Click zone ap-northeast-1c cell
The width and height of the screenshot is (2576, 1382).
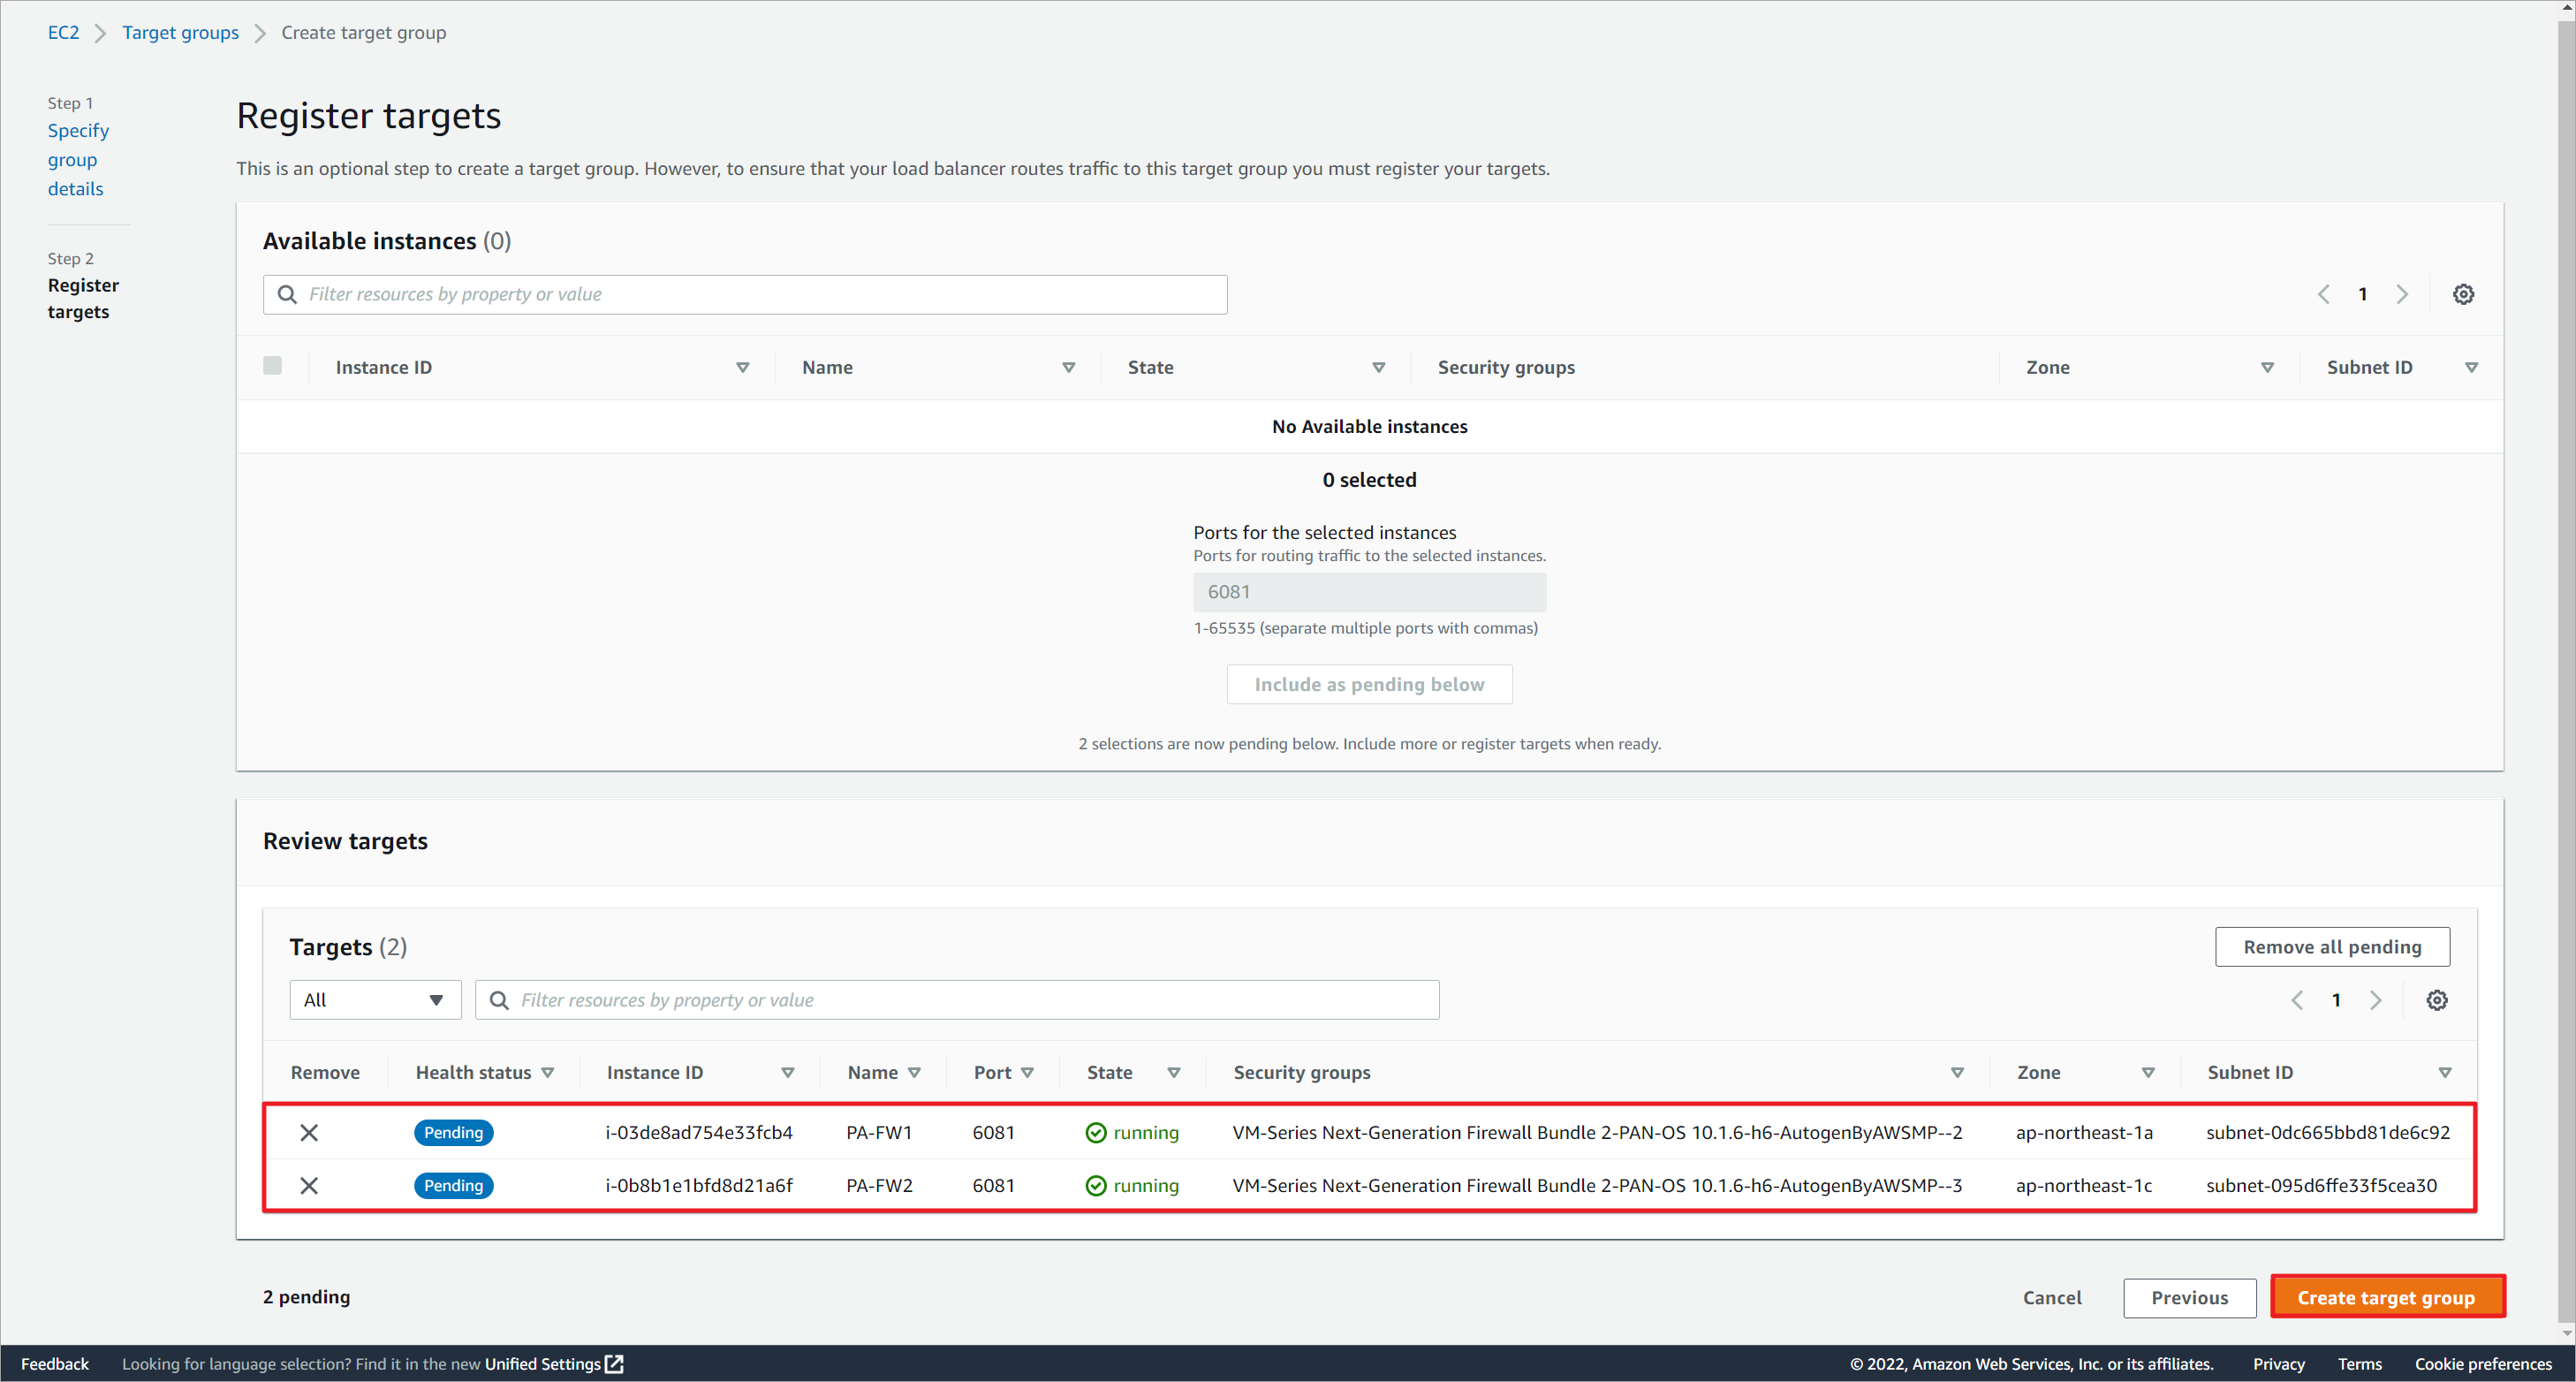click(2083, 1185)
